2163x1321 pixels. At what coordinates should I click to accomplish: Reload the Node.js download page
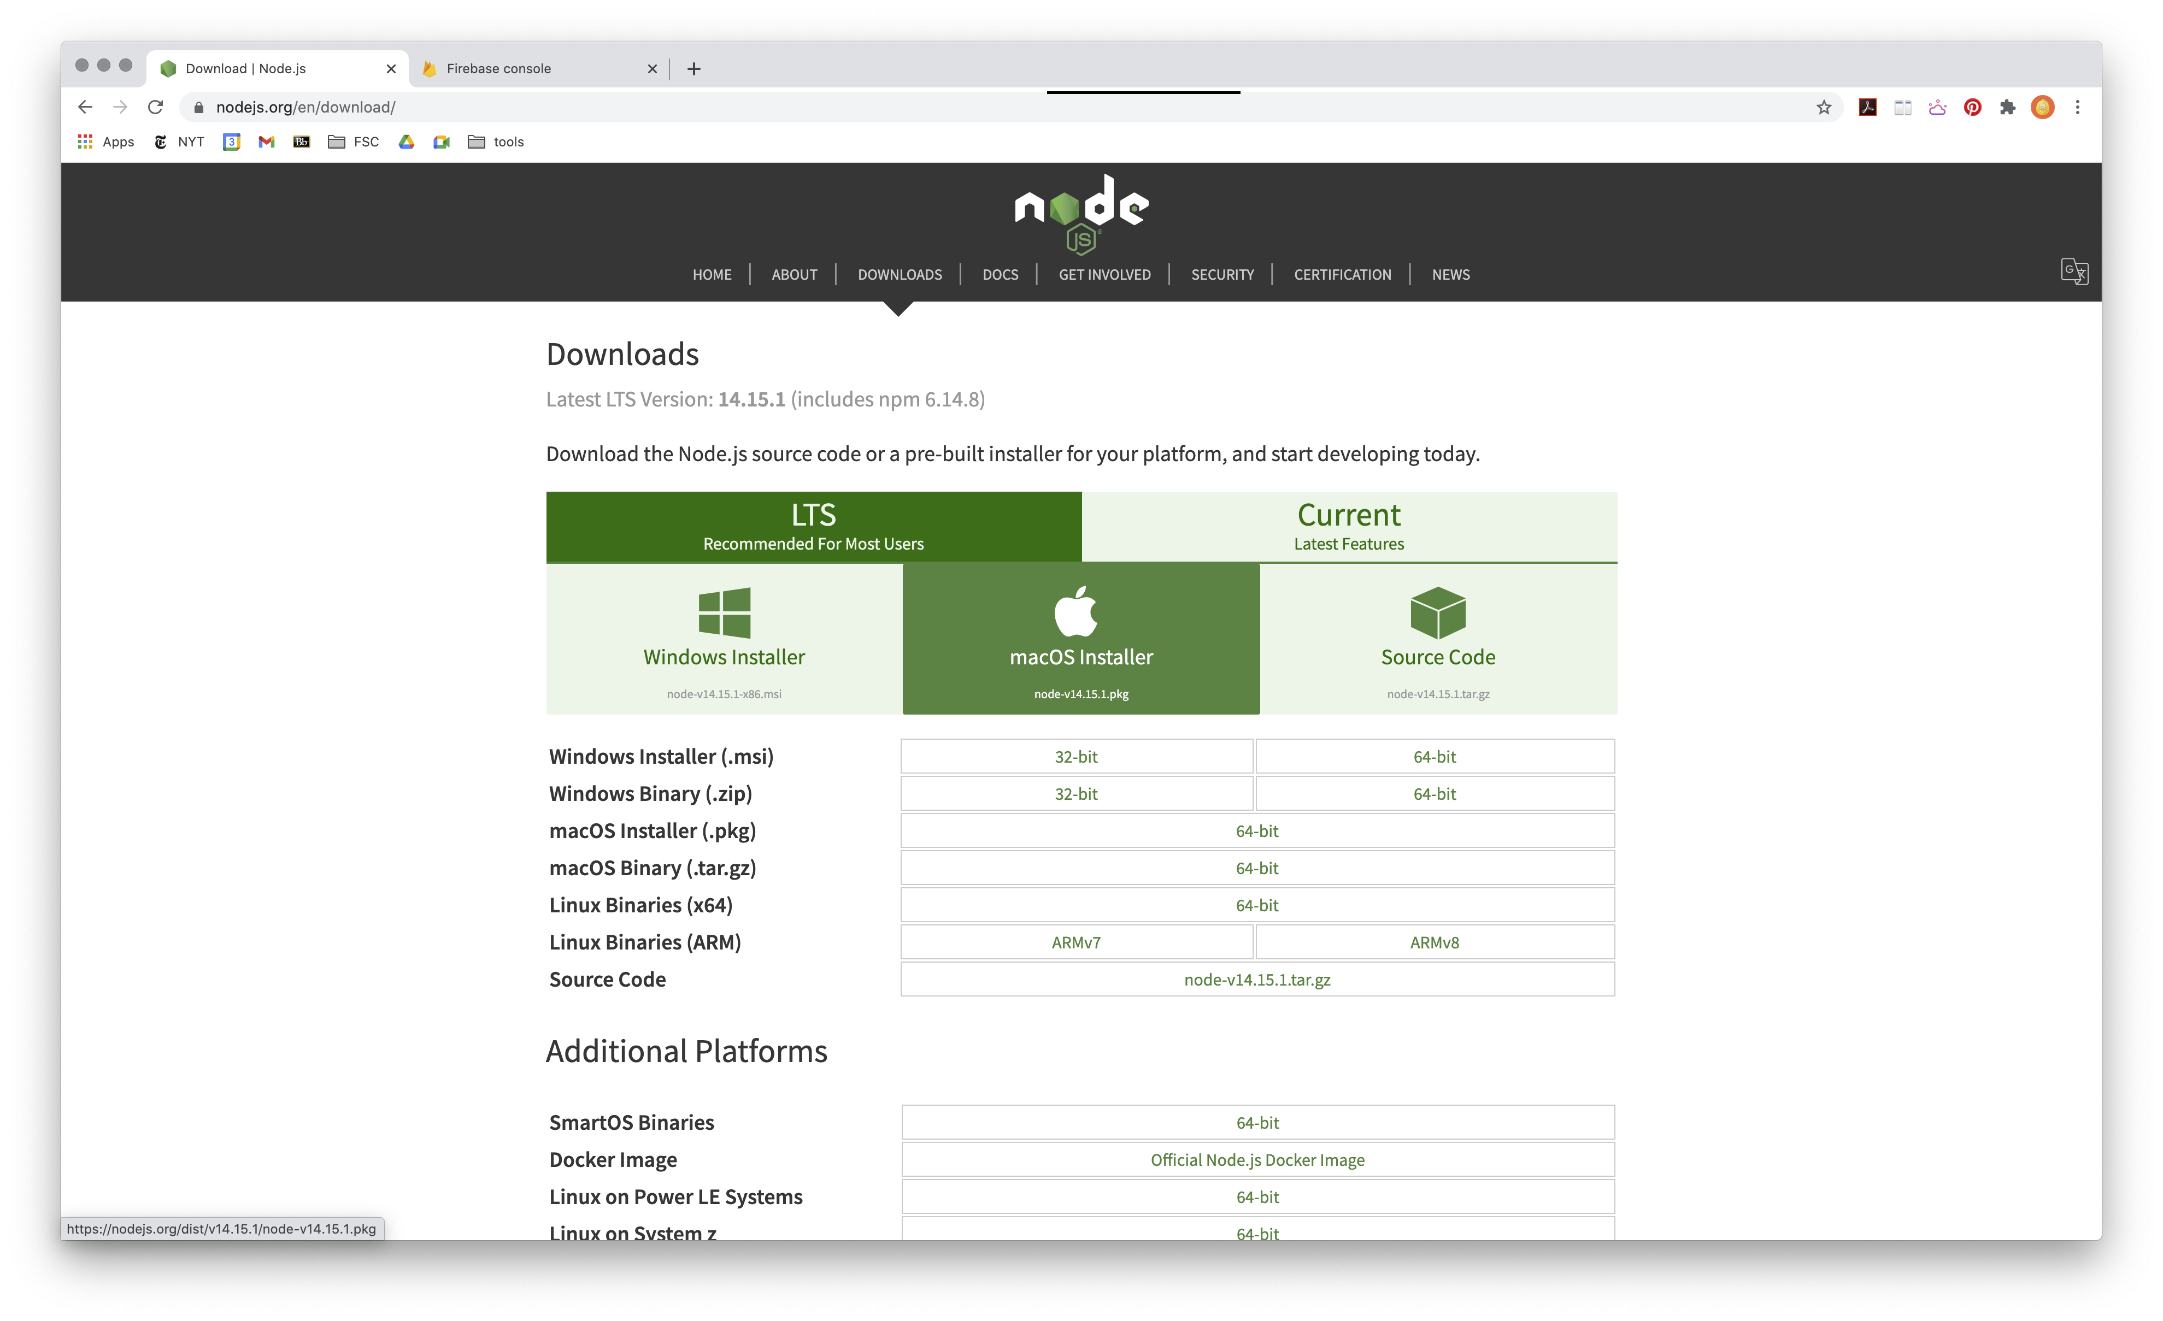(155, 107)
